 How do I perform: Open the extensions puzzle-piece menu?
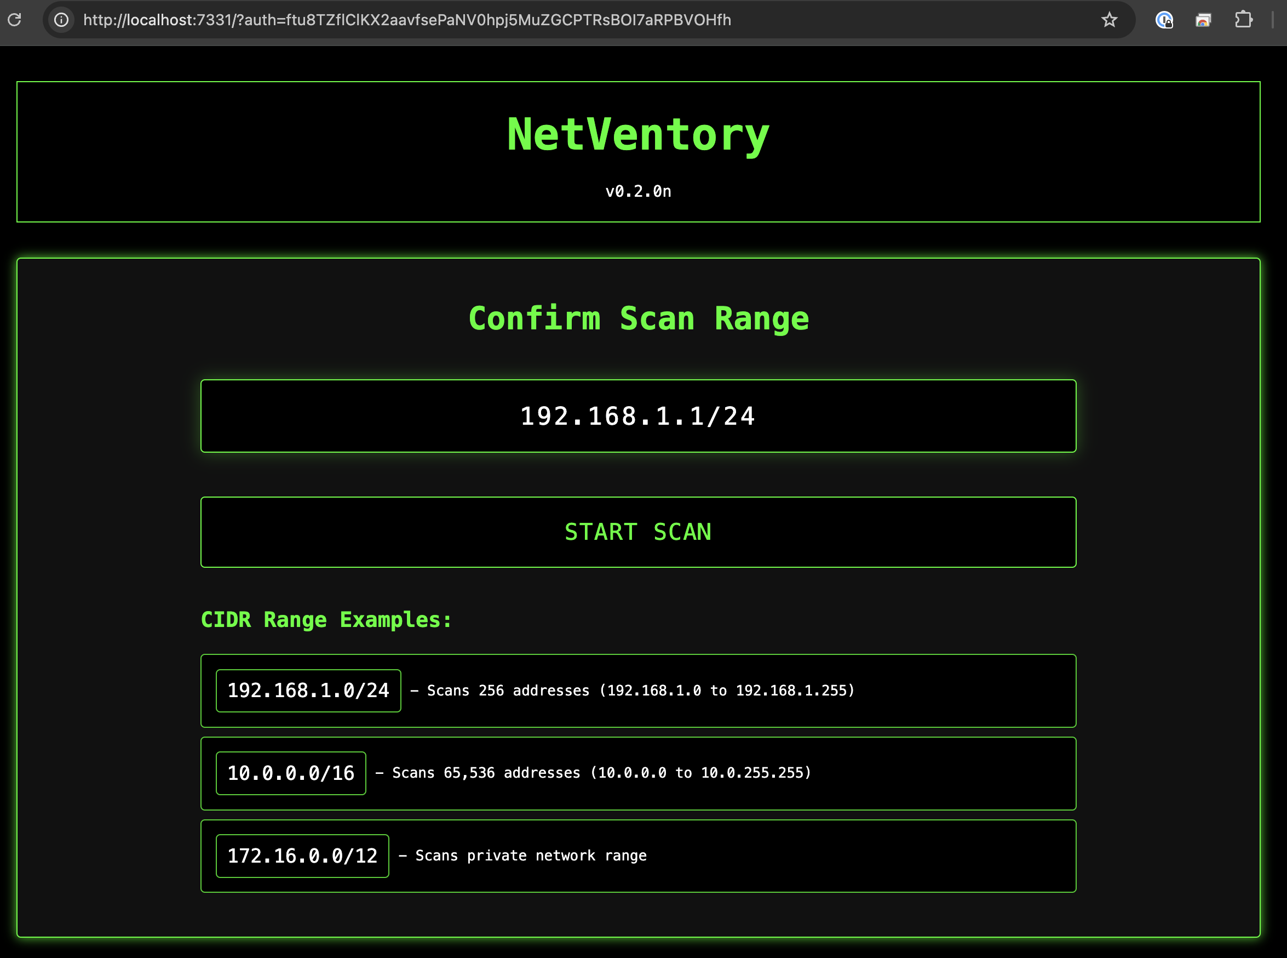(1243, 20)
